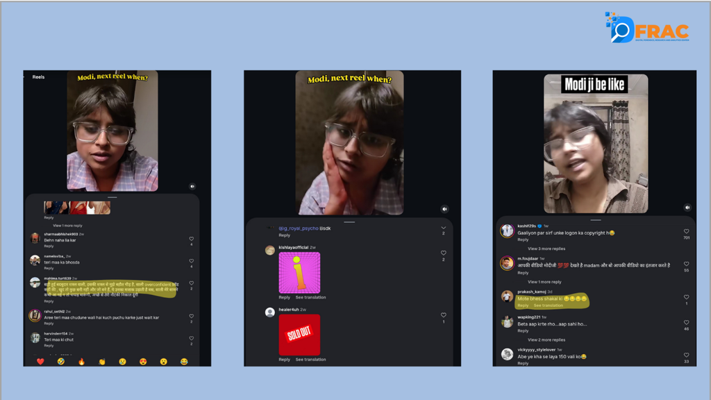Open vickyyyy_stylelover's avatar

pos(507,354)
